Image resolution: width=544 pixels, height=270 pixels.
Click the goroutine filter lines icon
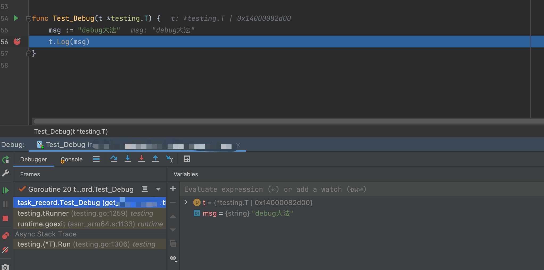click(145, 189)
